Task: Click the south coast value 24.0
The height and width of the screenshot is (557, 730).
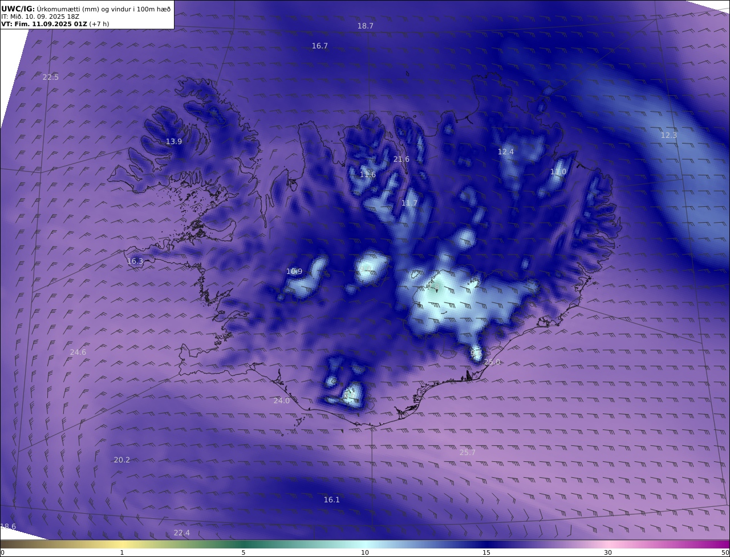Action: [x=282, y=401]
